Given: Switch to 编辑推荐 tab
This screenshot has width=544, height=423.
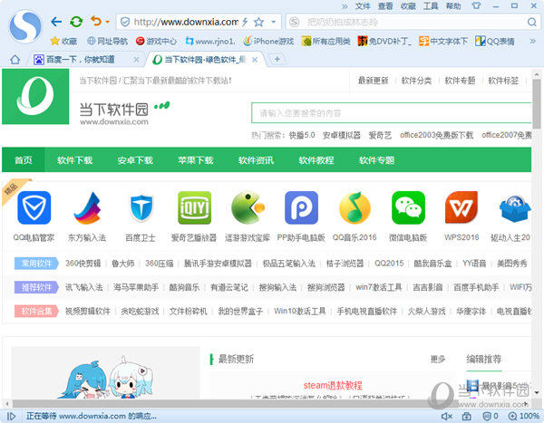Looking at the screenshot, I should coord(484,360).
